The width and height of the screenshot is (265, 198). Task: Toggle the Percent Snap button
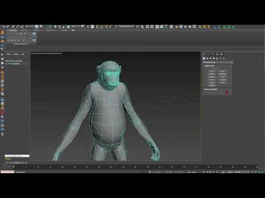[106, 27]
